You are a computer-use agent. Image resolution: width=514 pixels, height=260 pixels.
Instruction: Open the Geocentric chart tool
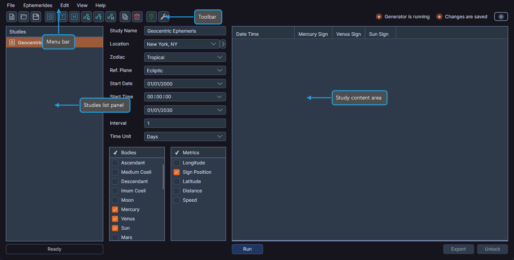(x=86, y=17)
